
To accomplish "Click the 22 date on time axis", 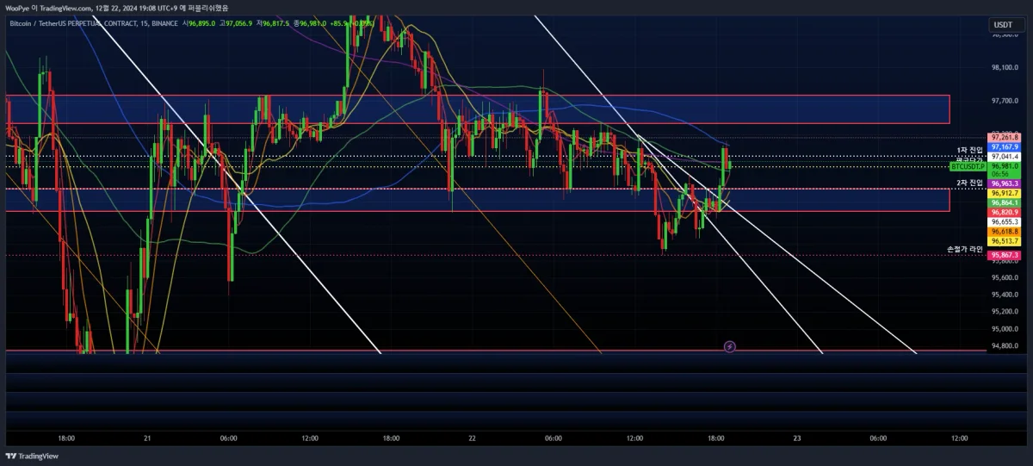I will [473, 438].
